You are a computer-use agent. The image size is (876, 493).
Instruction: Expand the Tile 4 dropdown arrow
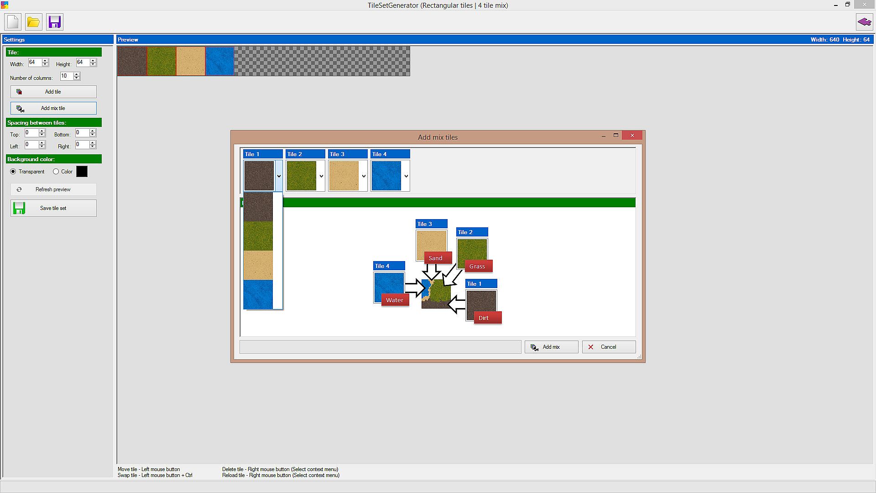(x=406, y=176)
